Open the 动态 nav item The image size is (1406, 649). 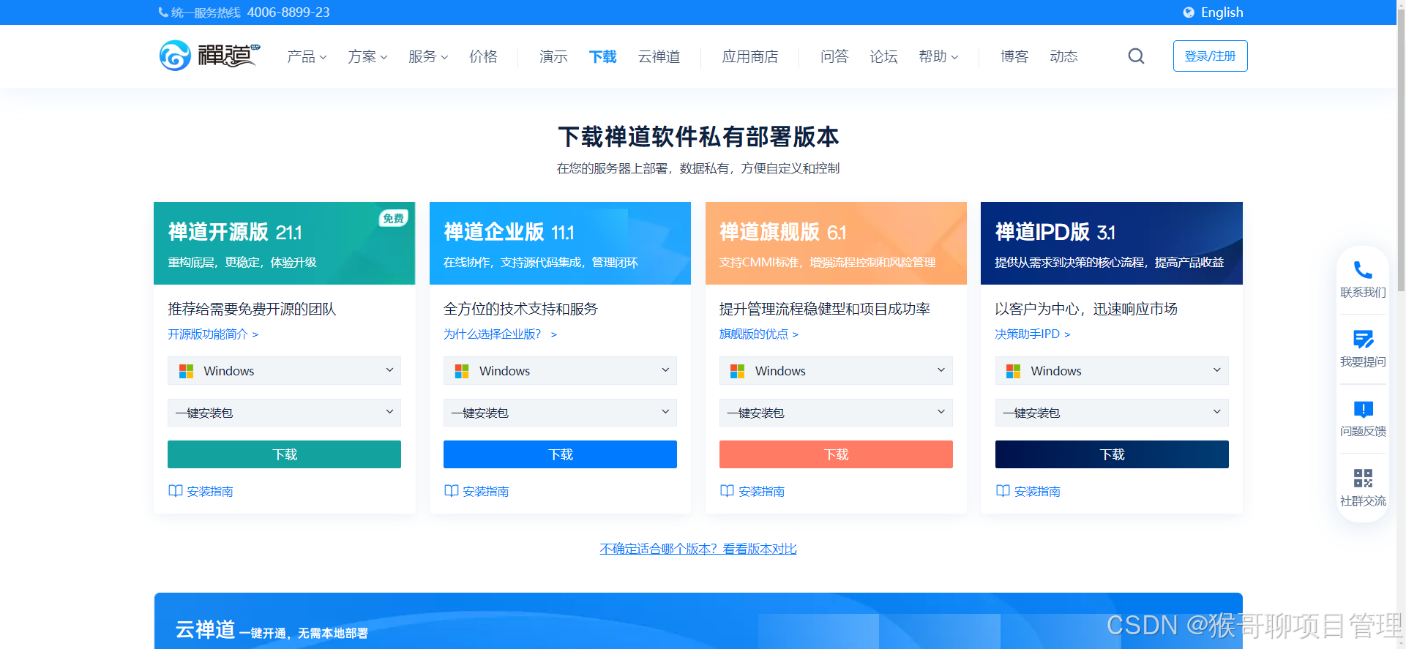tap(1063, 56)
